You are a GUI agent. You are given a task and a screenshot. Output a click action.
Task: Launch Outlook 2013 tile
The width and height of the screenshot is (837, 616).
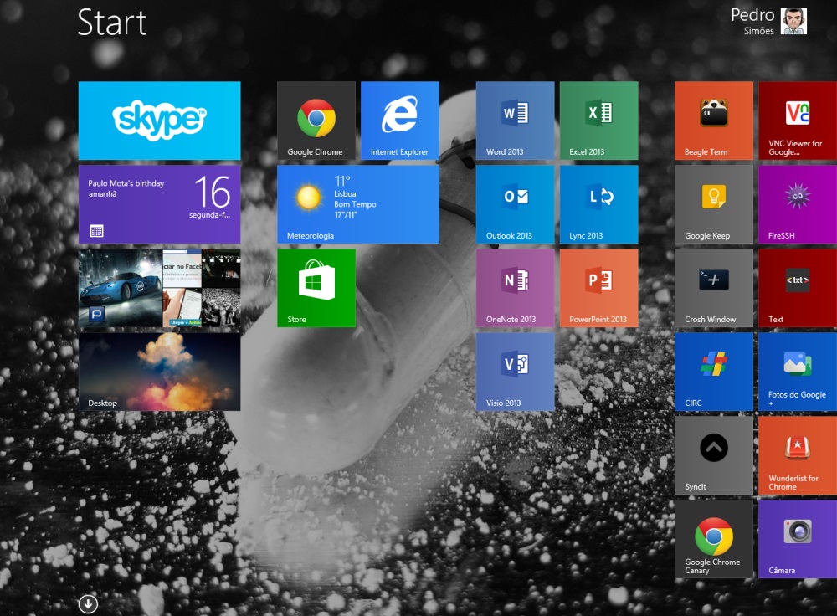pos(515,204)
